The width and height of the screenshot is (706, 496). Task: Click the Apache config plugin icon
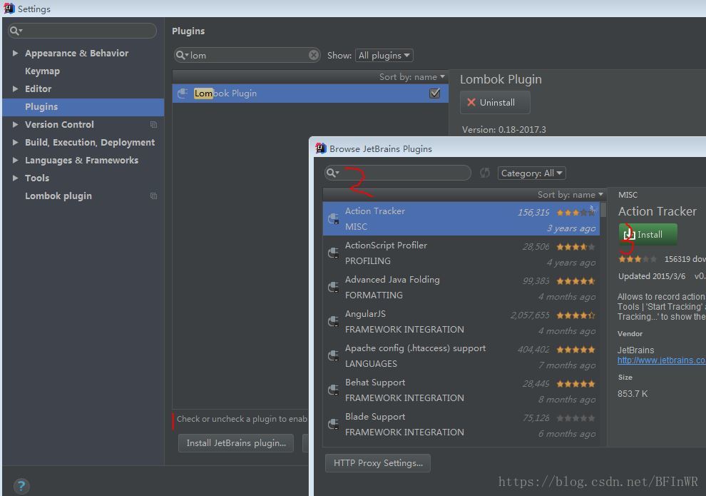(334, 356)
